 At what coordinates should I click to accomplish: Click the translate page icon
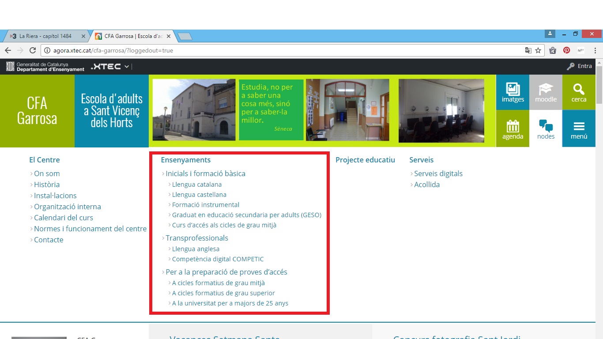pyautogui.click(x=528, y=50)
